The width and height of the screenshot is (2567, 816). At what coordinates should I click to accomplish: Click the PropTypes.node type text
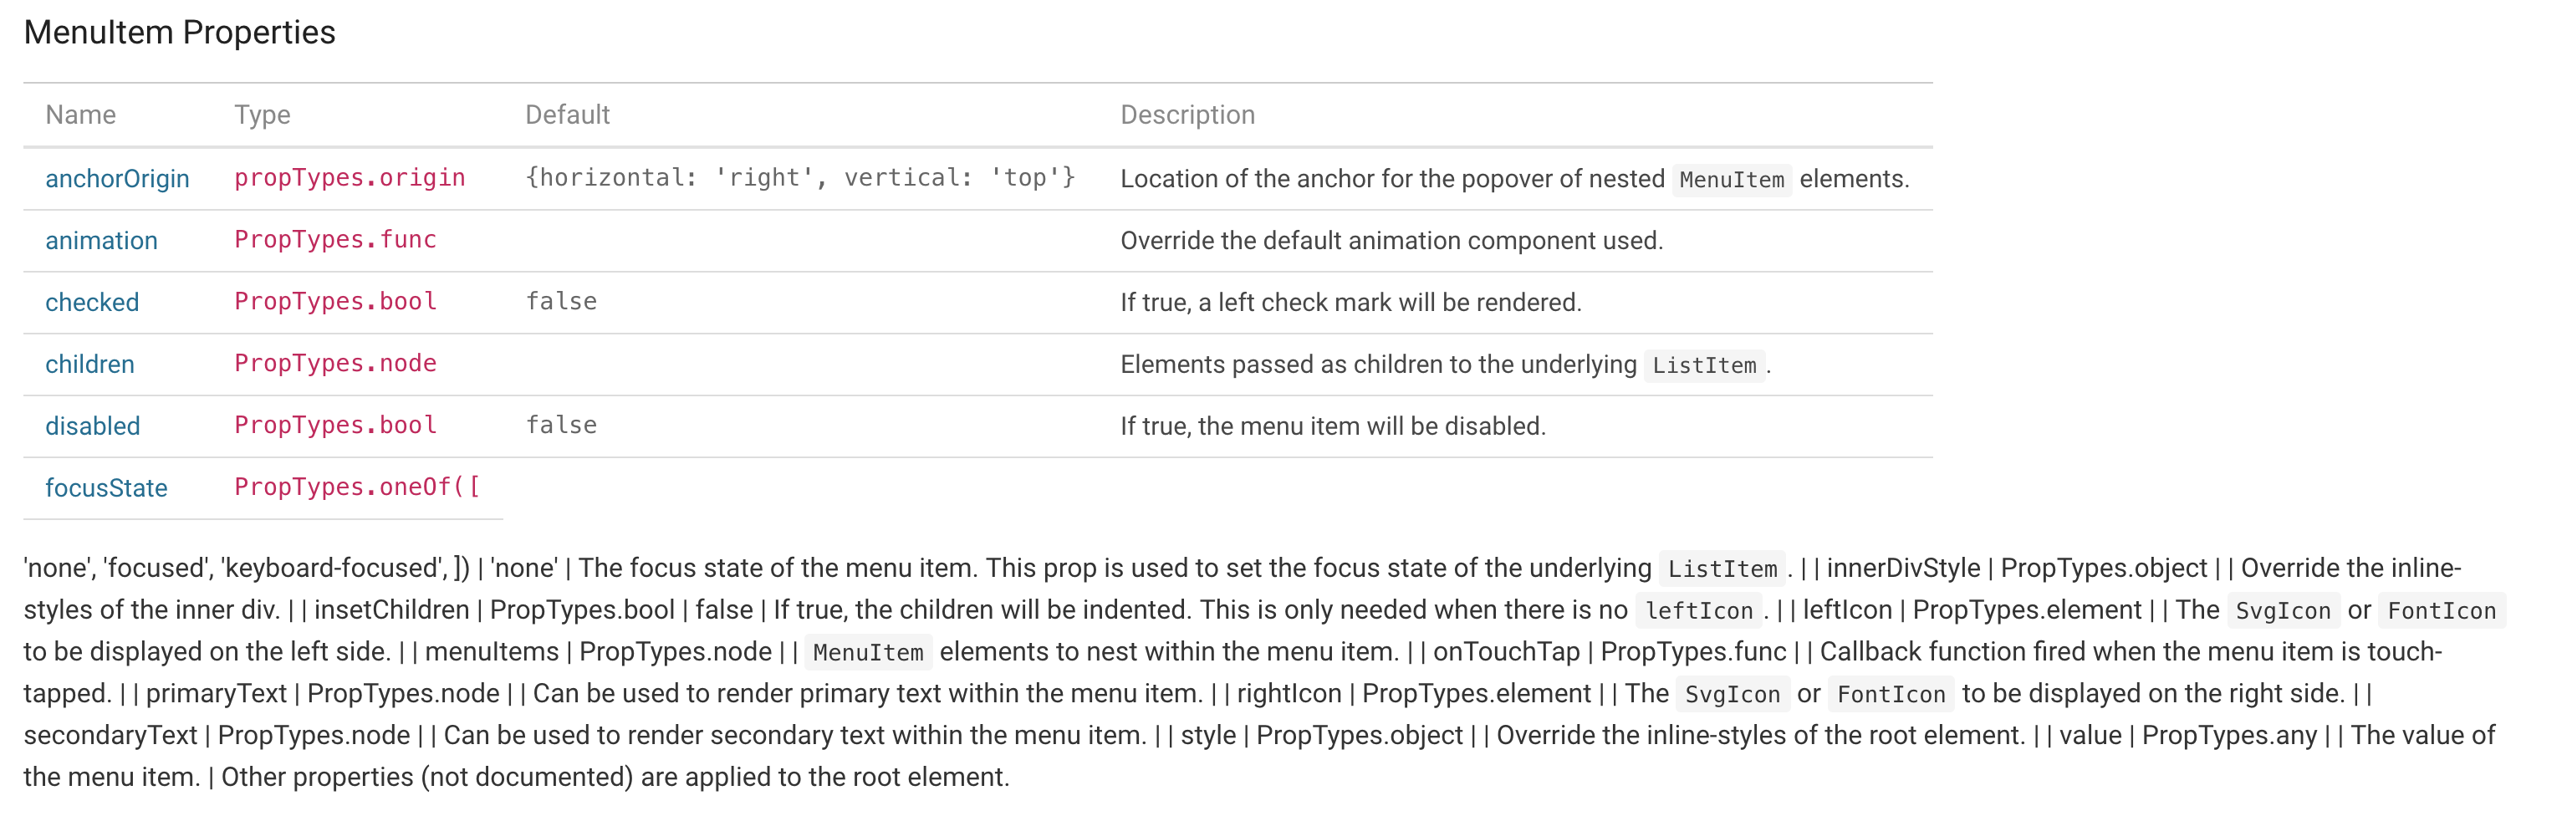(334, 363)
